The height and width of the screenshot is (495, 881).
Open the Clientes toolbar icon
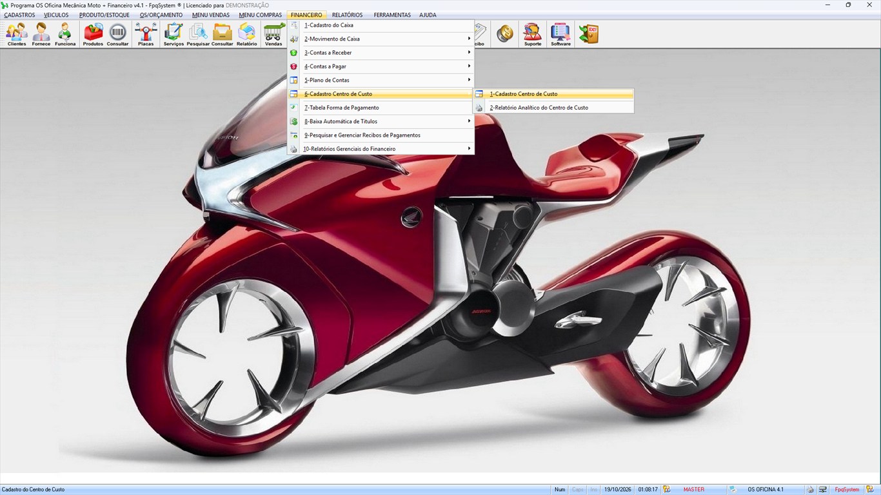click(x=17, y=34)
